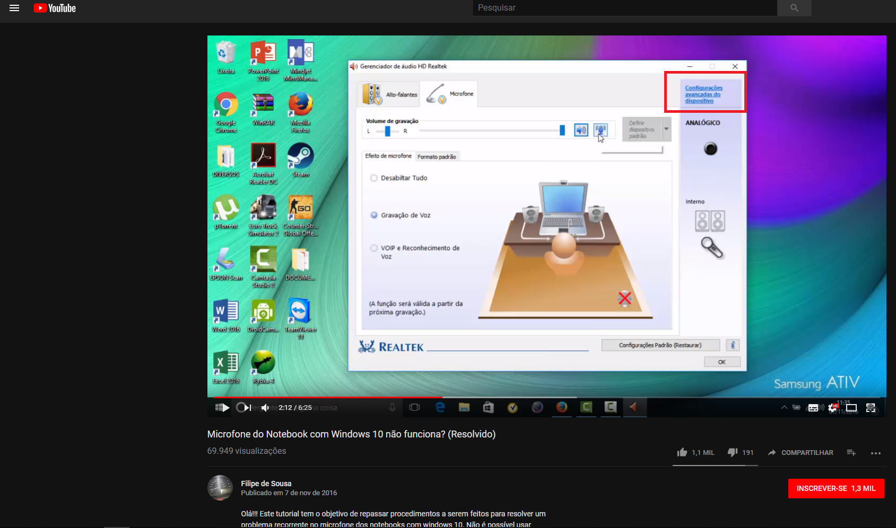896x528 pixels.
Task: Save video to a playlist
Action: pos(851,452)
